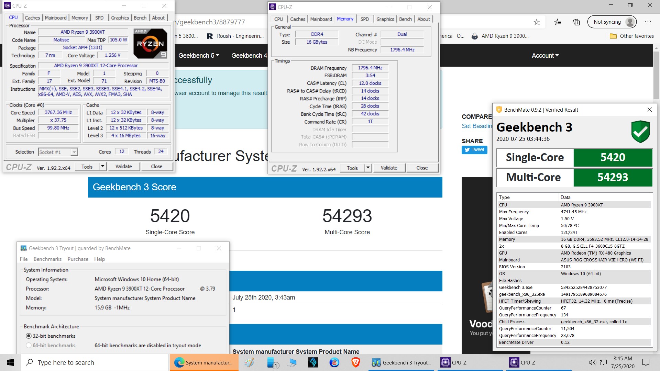
Task: Click the Ryzen 9 logo in CPU-Z
Action: pyautogui.click(x=150, y=44)
